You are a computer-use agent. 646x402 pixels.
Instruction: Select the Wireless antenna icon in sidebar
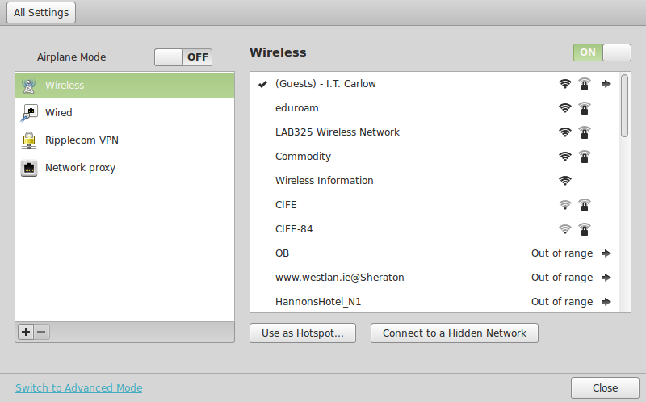[28, 86]
